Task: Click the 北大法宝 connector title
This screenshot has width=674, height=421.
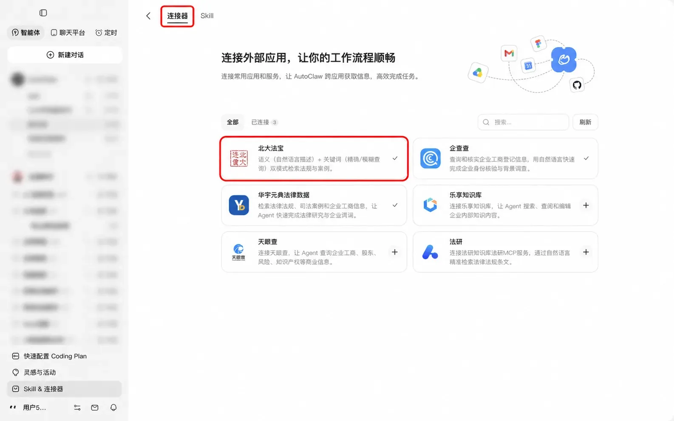Action: (271, 148)
